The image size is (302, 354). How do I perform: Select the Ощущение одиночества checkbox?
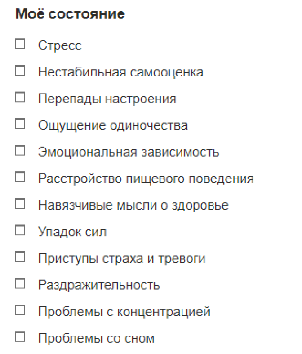[x=20, y=124]
